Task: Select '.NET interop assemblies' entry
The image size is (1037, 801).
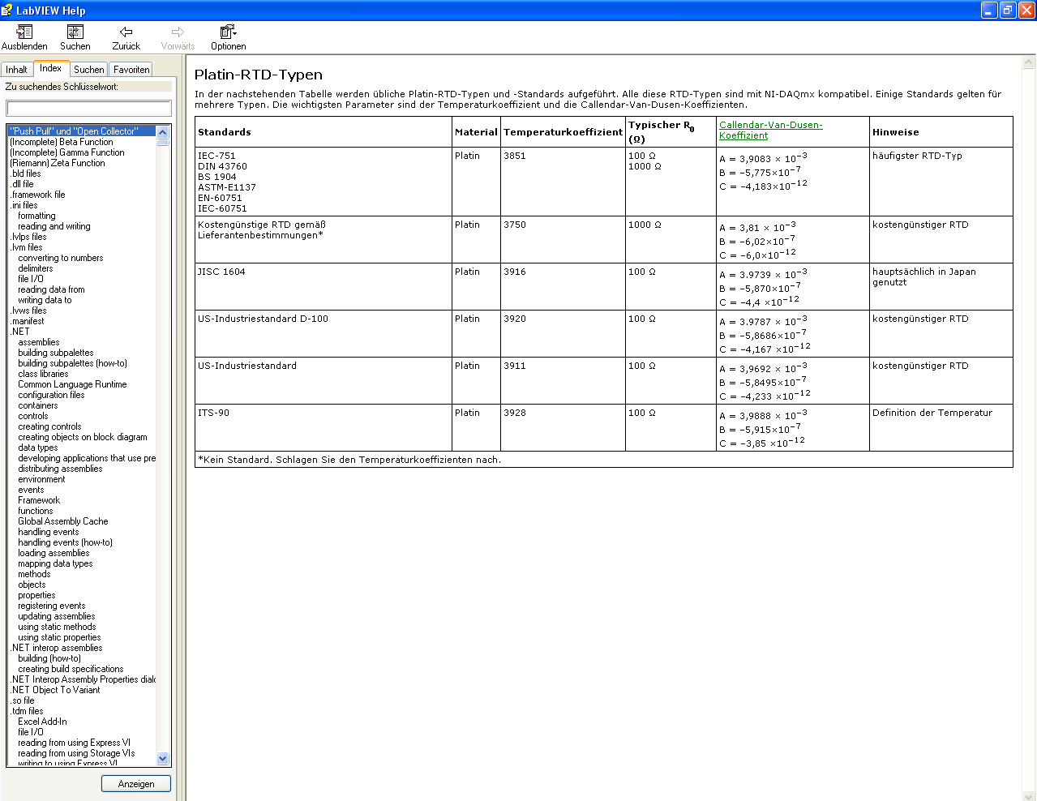Action: (x=56, y=648)
